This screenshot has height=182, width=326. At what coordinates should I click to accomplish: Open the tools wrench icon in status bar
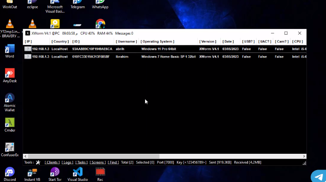38,163
